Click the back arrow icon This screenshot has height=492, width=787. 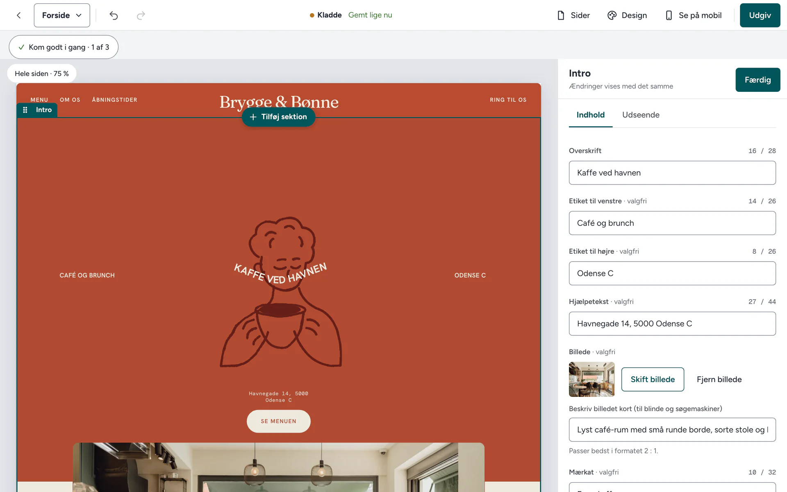point(18,15)
